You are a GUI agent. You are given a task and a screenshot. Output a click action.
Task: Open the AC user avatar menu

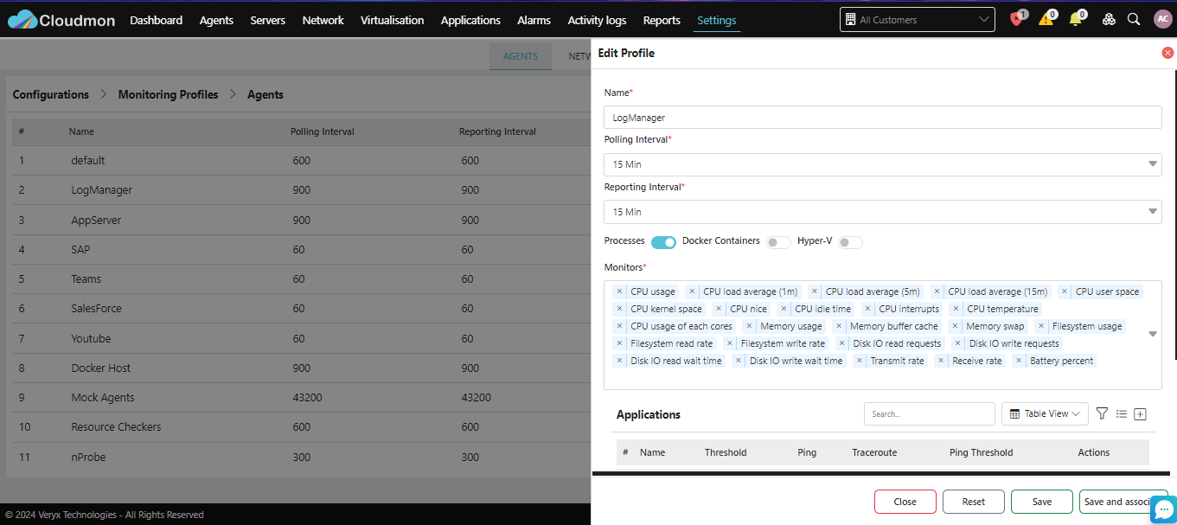[x=1163, y=19]
